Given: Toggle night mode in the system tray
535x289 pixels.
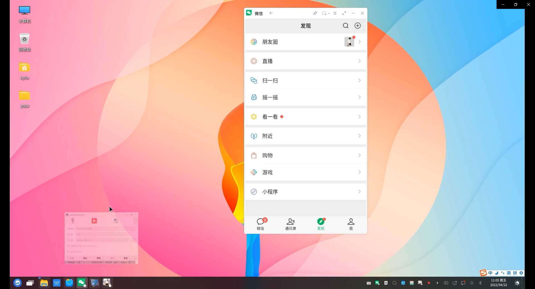Looking at the screenshot, I should 517,283.
